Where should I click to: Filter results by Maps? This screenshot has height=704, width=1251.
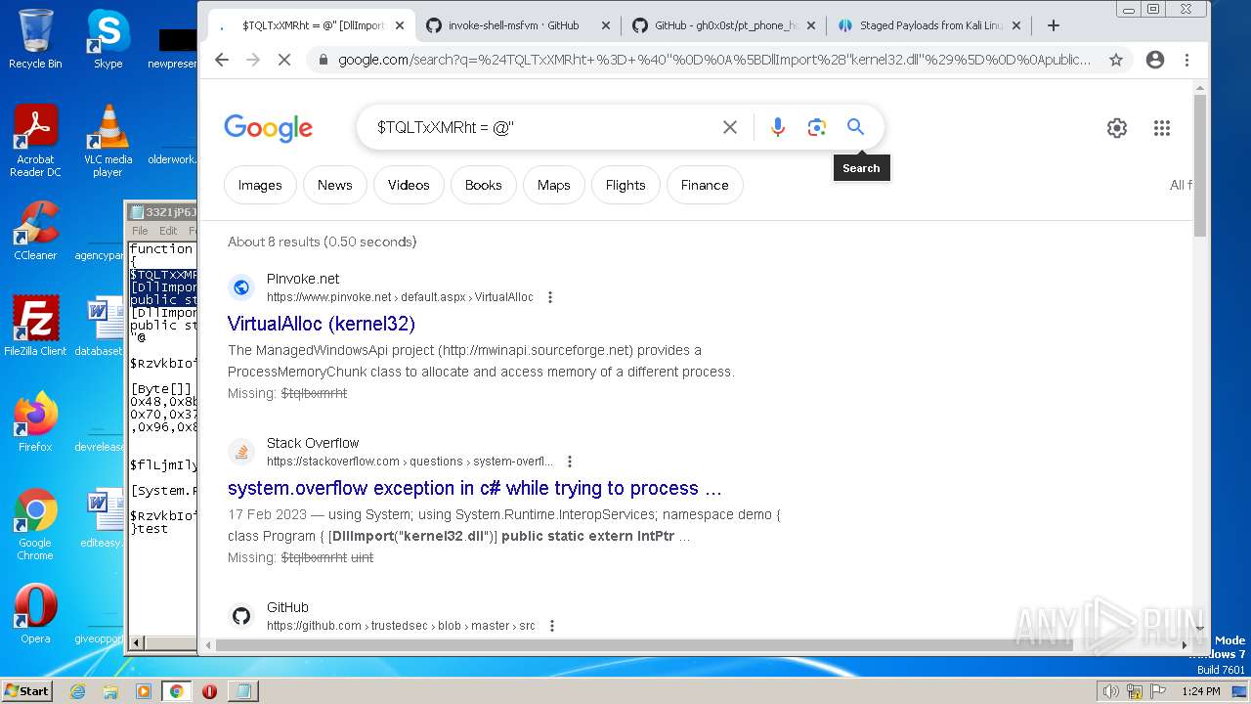tap(553, 185)
